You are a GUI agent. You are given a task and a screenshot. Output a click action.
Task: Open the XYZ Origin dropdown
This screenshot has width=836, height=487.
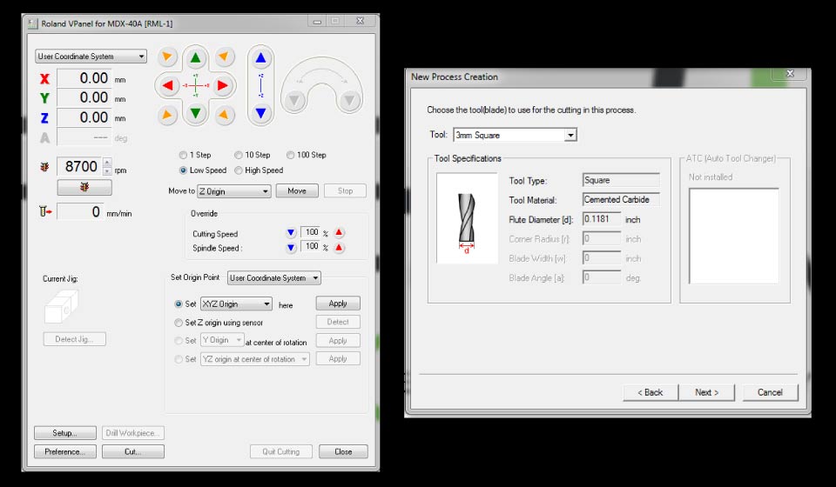pos(236,304)
